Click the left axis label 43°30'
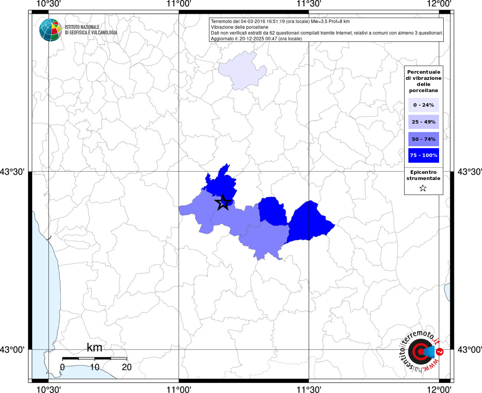Screen dimensions: 482x393 [12, 172]
